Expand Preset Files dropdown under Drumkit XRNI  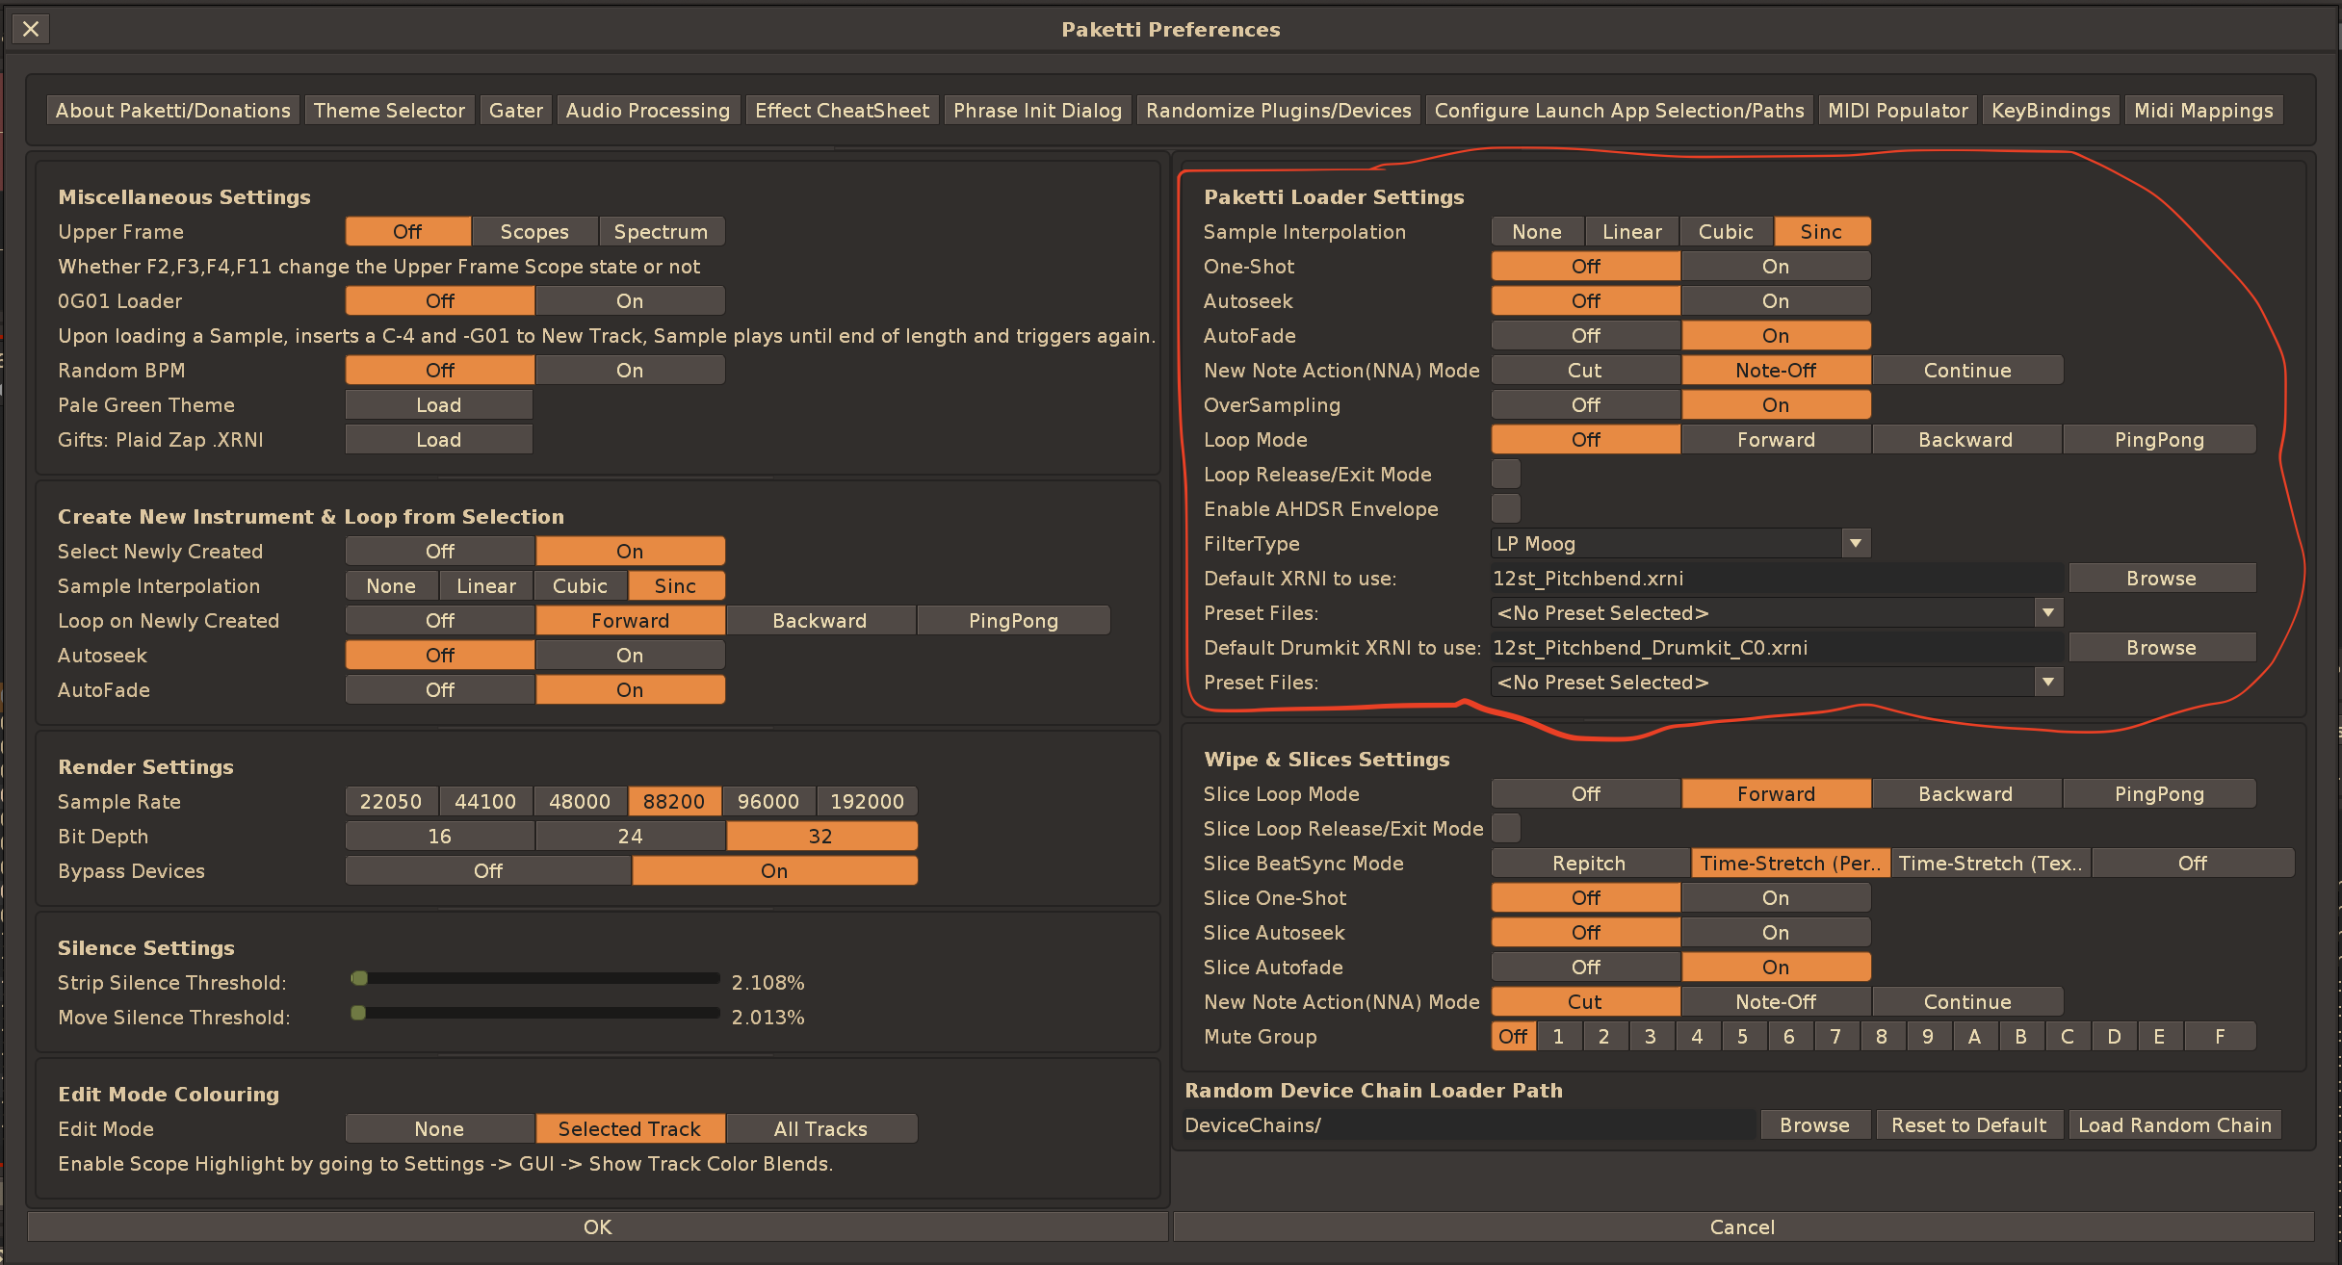coord(2047,682)
